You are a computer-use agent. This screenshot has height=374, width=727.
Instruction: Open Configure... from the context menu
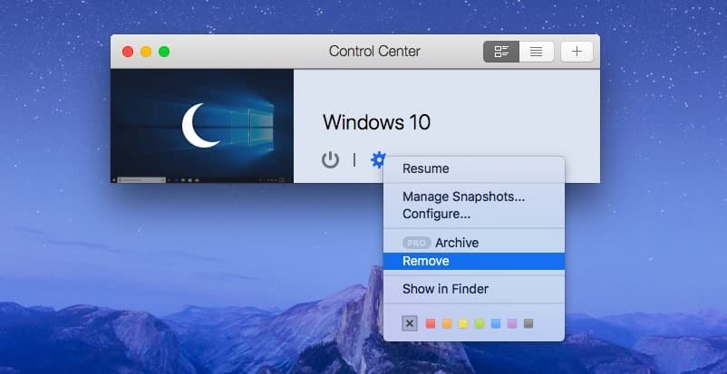[474, 214]
